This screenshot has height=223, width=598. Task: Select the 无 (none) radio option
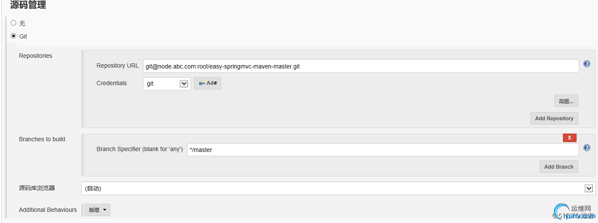[14, 23]
